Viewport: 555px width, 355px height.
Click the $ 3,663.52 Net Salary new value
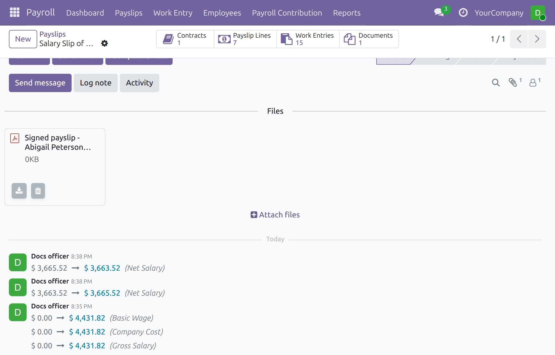point(102,268)
